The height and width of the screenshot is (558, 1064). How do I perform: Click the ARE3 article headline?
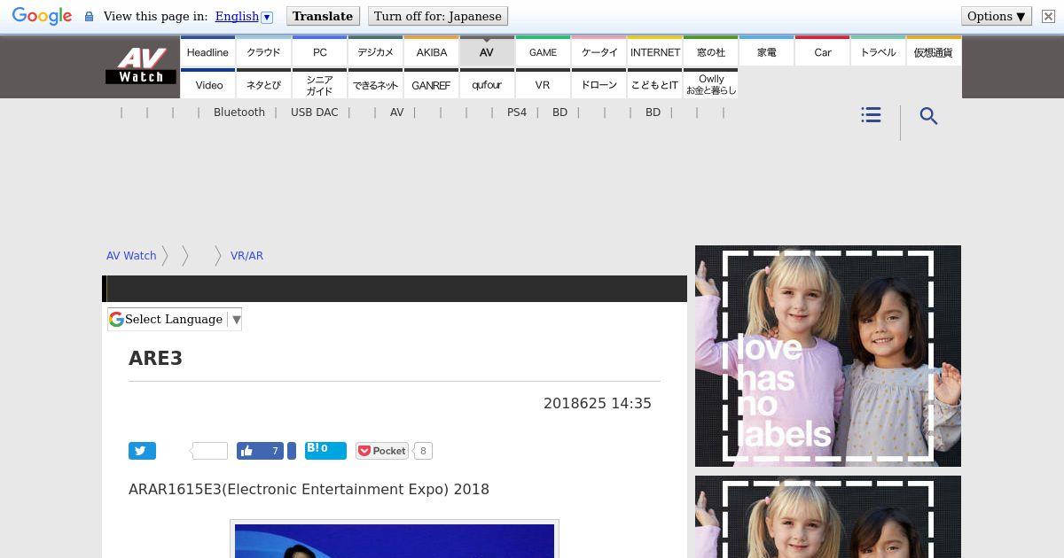coord(155,358)
